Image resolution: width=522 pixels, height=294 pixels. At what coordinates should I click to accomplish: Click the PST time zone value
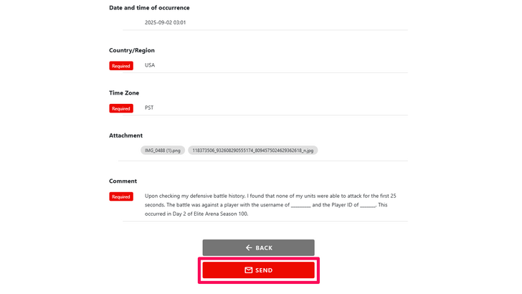pos(149,108)
